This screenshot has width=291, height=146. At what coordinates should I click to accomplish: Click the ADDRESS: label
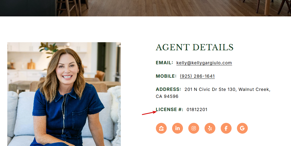169,89
